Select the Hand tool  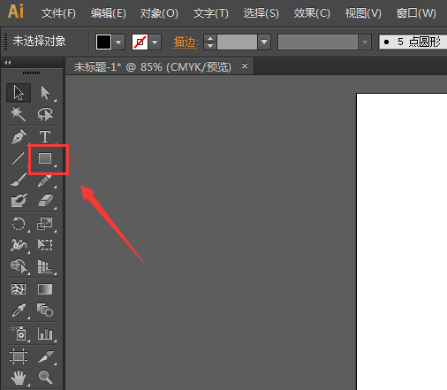(19, 378)
